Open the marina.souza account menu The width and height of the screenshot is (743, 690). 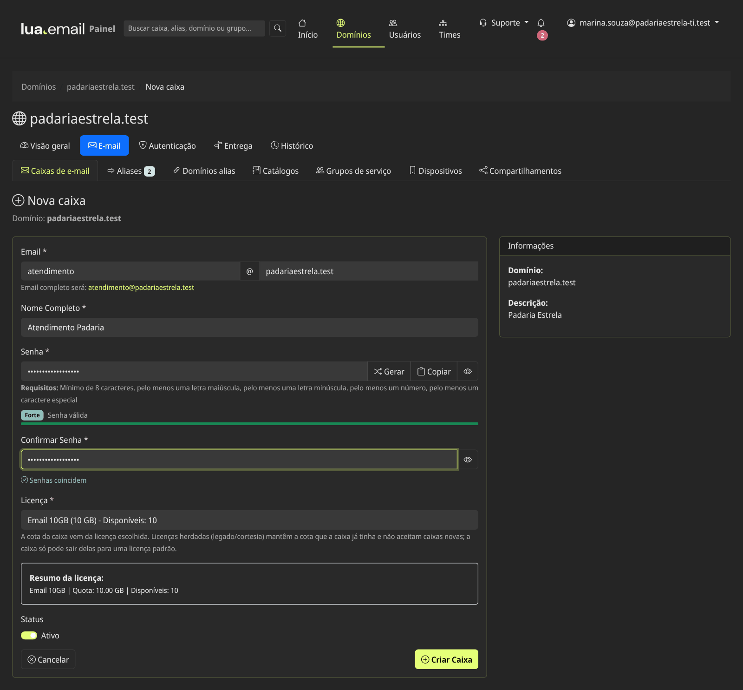coord(643,23)
